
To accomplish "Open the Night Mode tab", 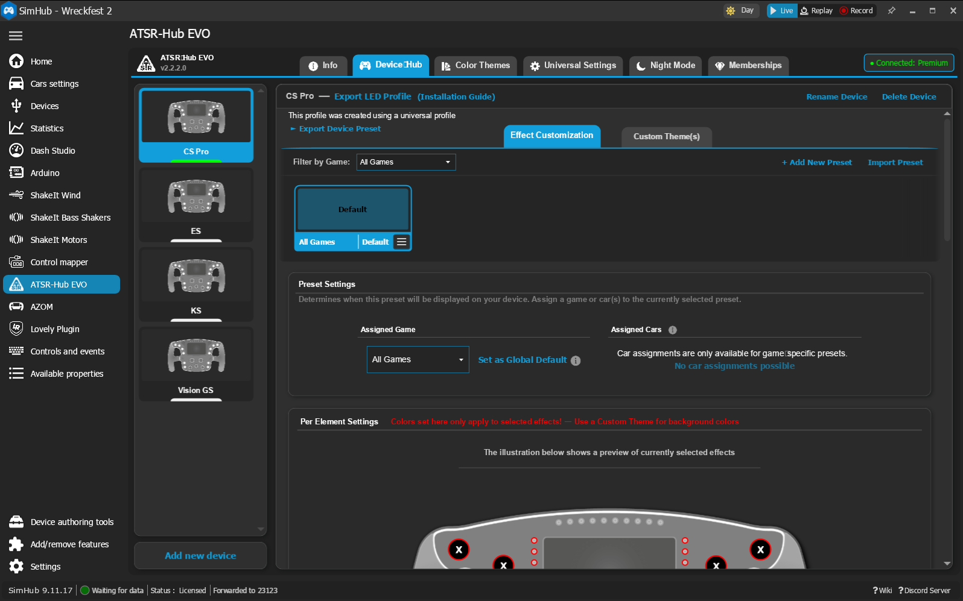I will pos(666,66).
